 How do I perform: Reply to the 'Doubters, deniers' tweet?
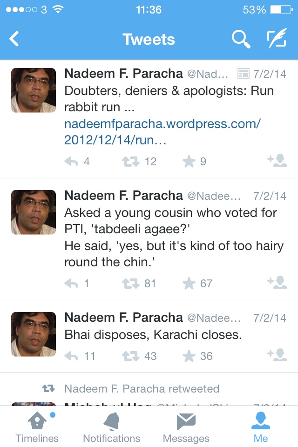click(x=71, y=162)
